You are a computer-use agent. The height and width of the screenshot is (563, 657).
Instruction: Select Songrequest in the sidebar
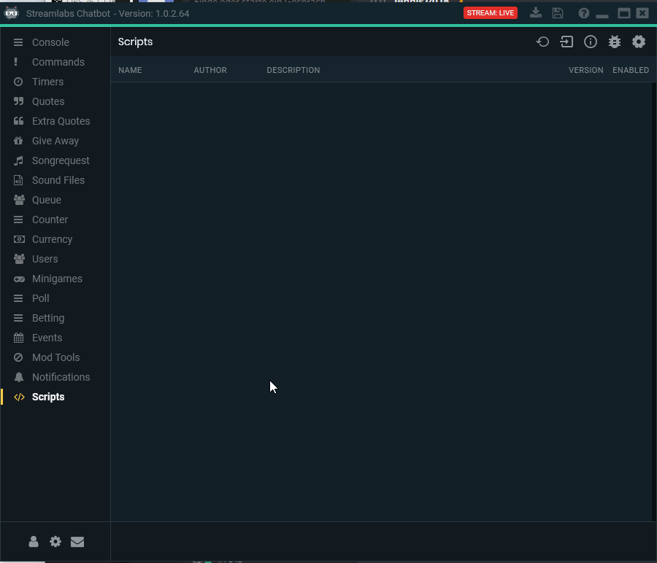click(61, 160)
